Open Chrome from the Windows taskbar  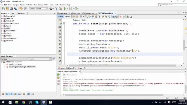(23, 102)
